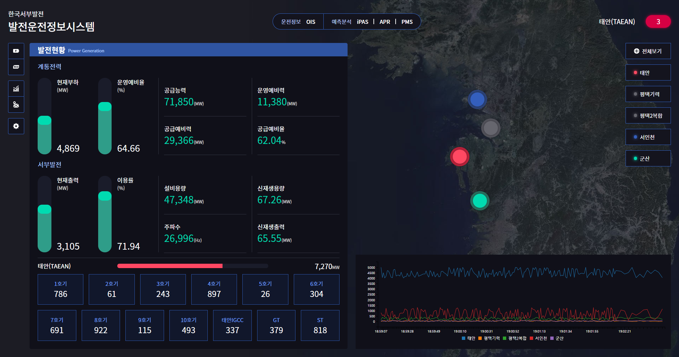
Task: Select the red 태안 marker on map
Action: point(460,156)
